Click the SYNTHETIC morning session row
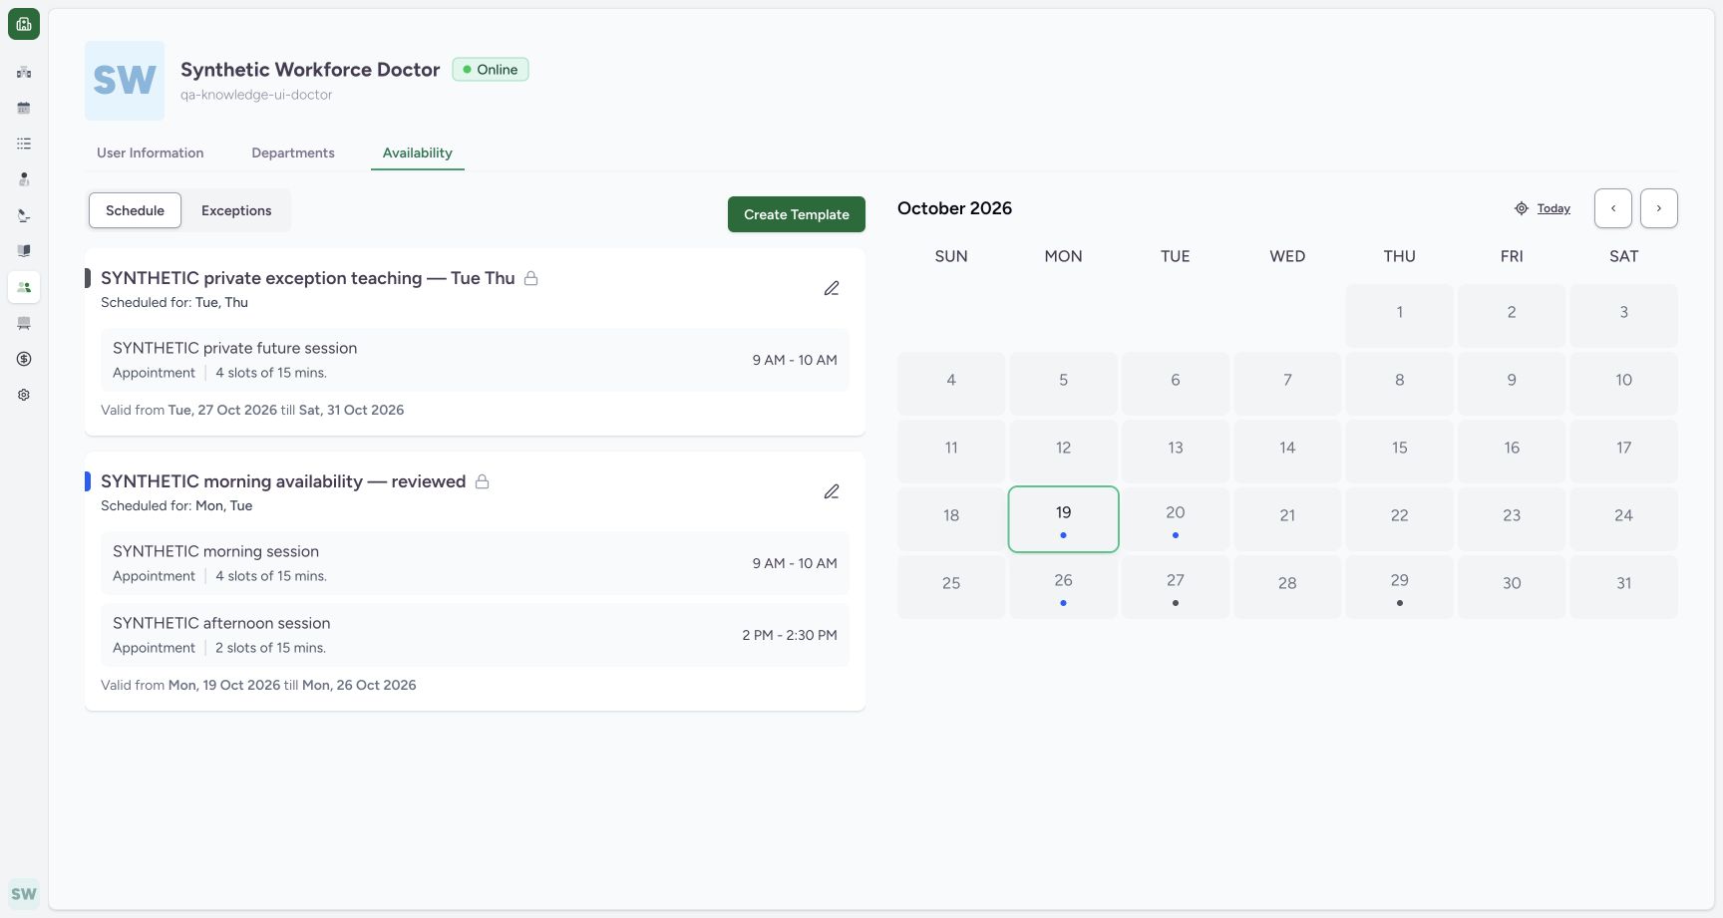This screenshot has height=918, width=1723. coord(475,563)
